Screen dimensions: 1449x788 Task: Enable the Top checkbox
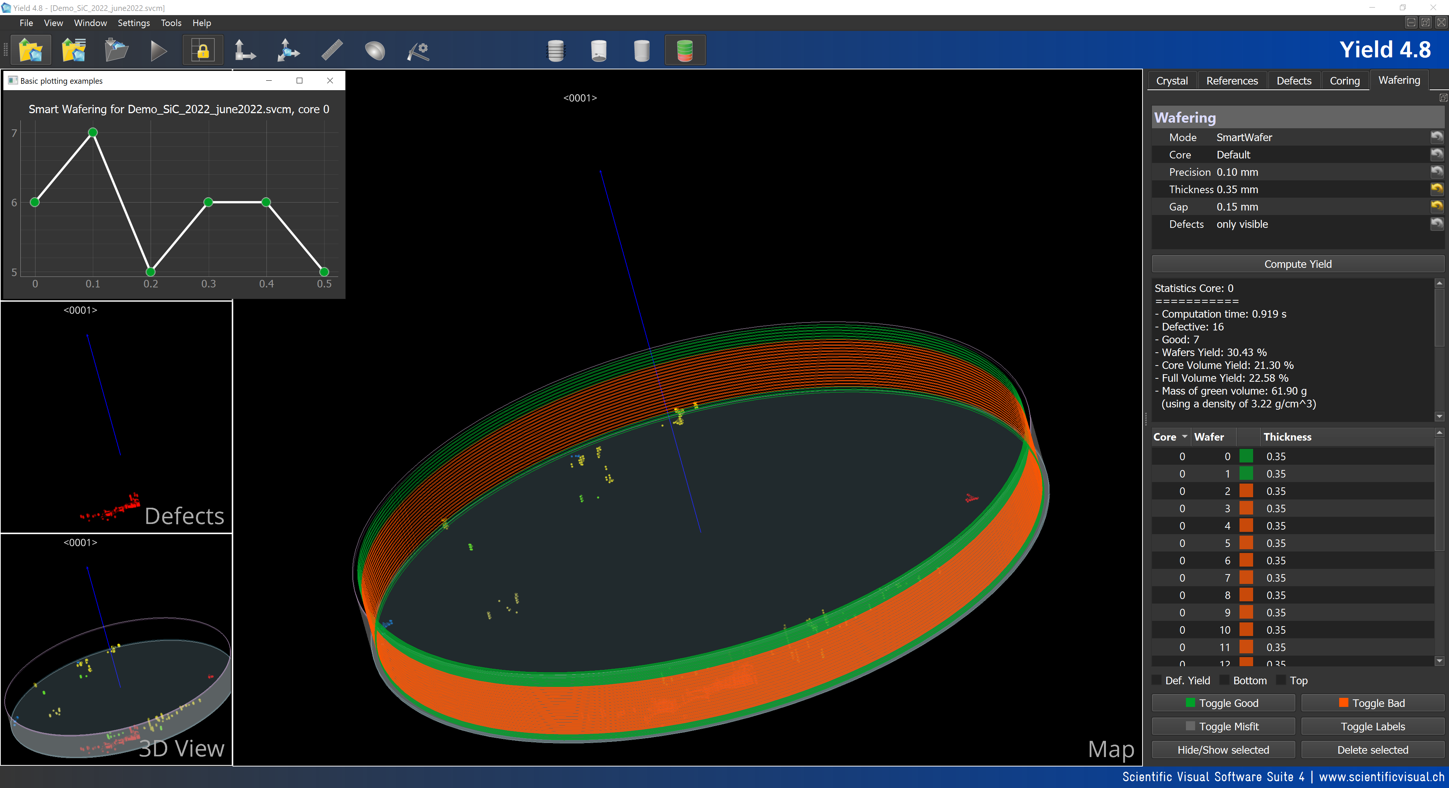click(1281, 680)
